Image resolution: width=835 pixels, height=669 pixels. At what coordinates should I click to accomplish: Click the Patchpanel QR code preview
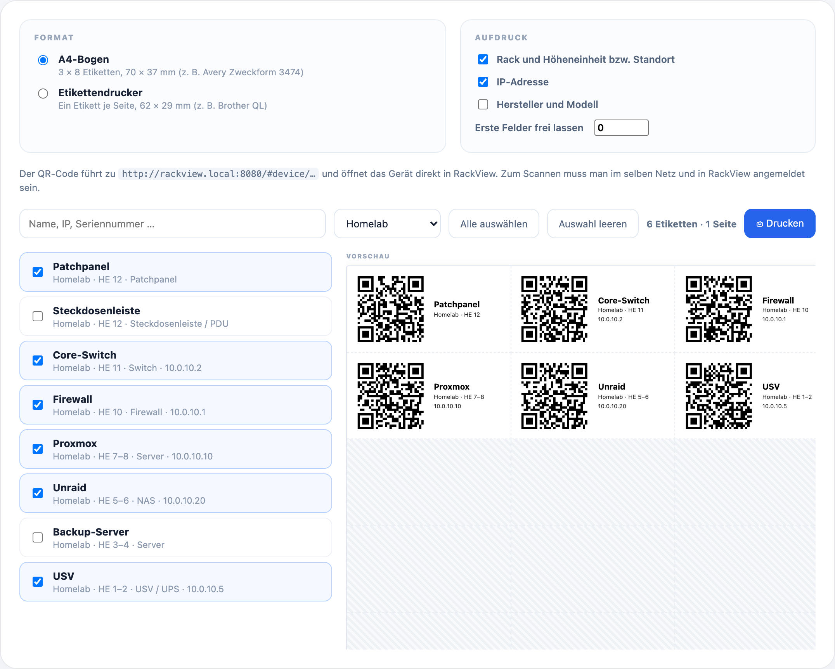tap(390, 309)
